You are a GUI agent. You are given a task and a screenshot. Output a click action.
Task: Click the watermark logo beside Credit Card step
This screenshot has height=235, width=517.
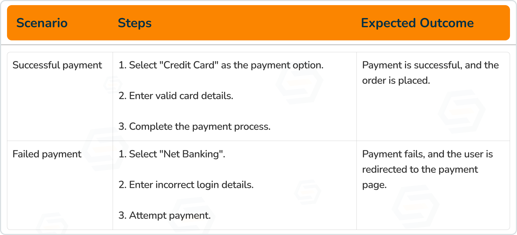(299, 84)
